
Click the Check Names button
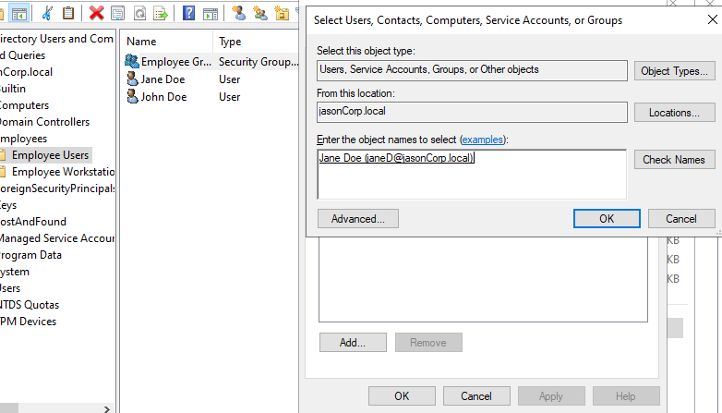pos(674,160)
